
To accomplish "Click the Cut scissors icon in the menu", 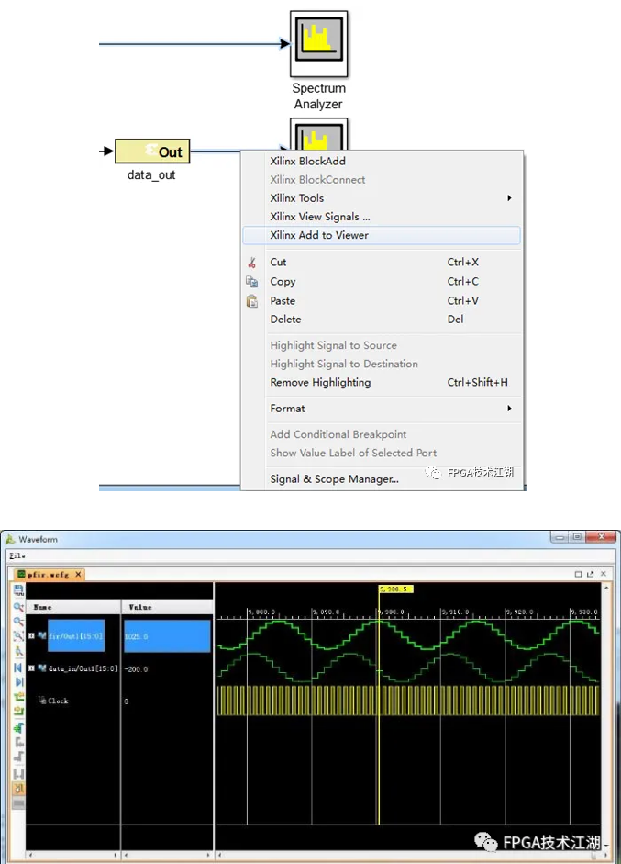I will pyautogui.click(x=252, y=263).
